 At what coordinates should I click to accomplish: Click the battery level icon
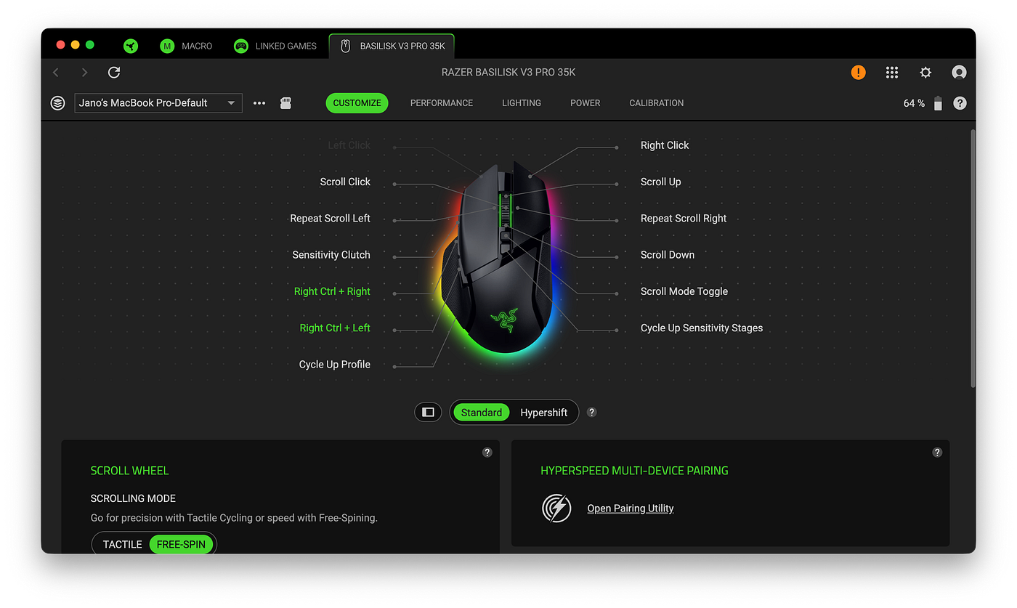click(x=938, y=103)
